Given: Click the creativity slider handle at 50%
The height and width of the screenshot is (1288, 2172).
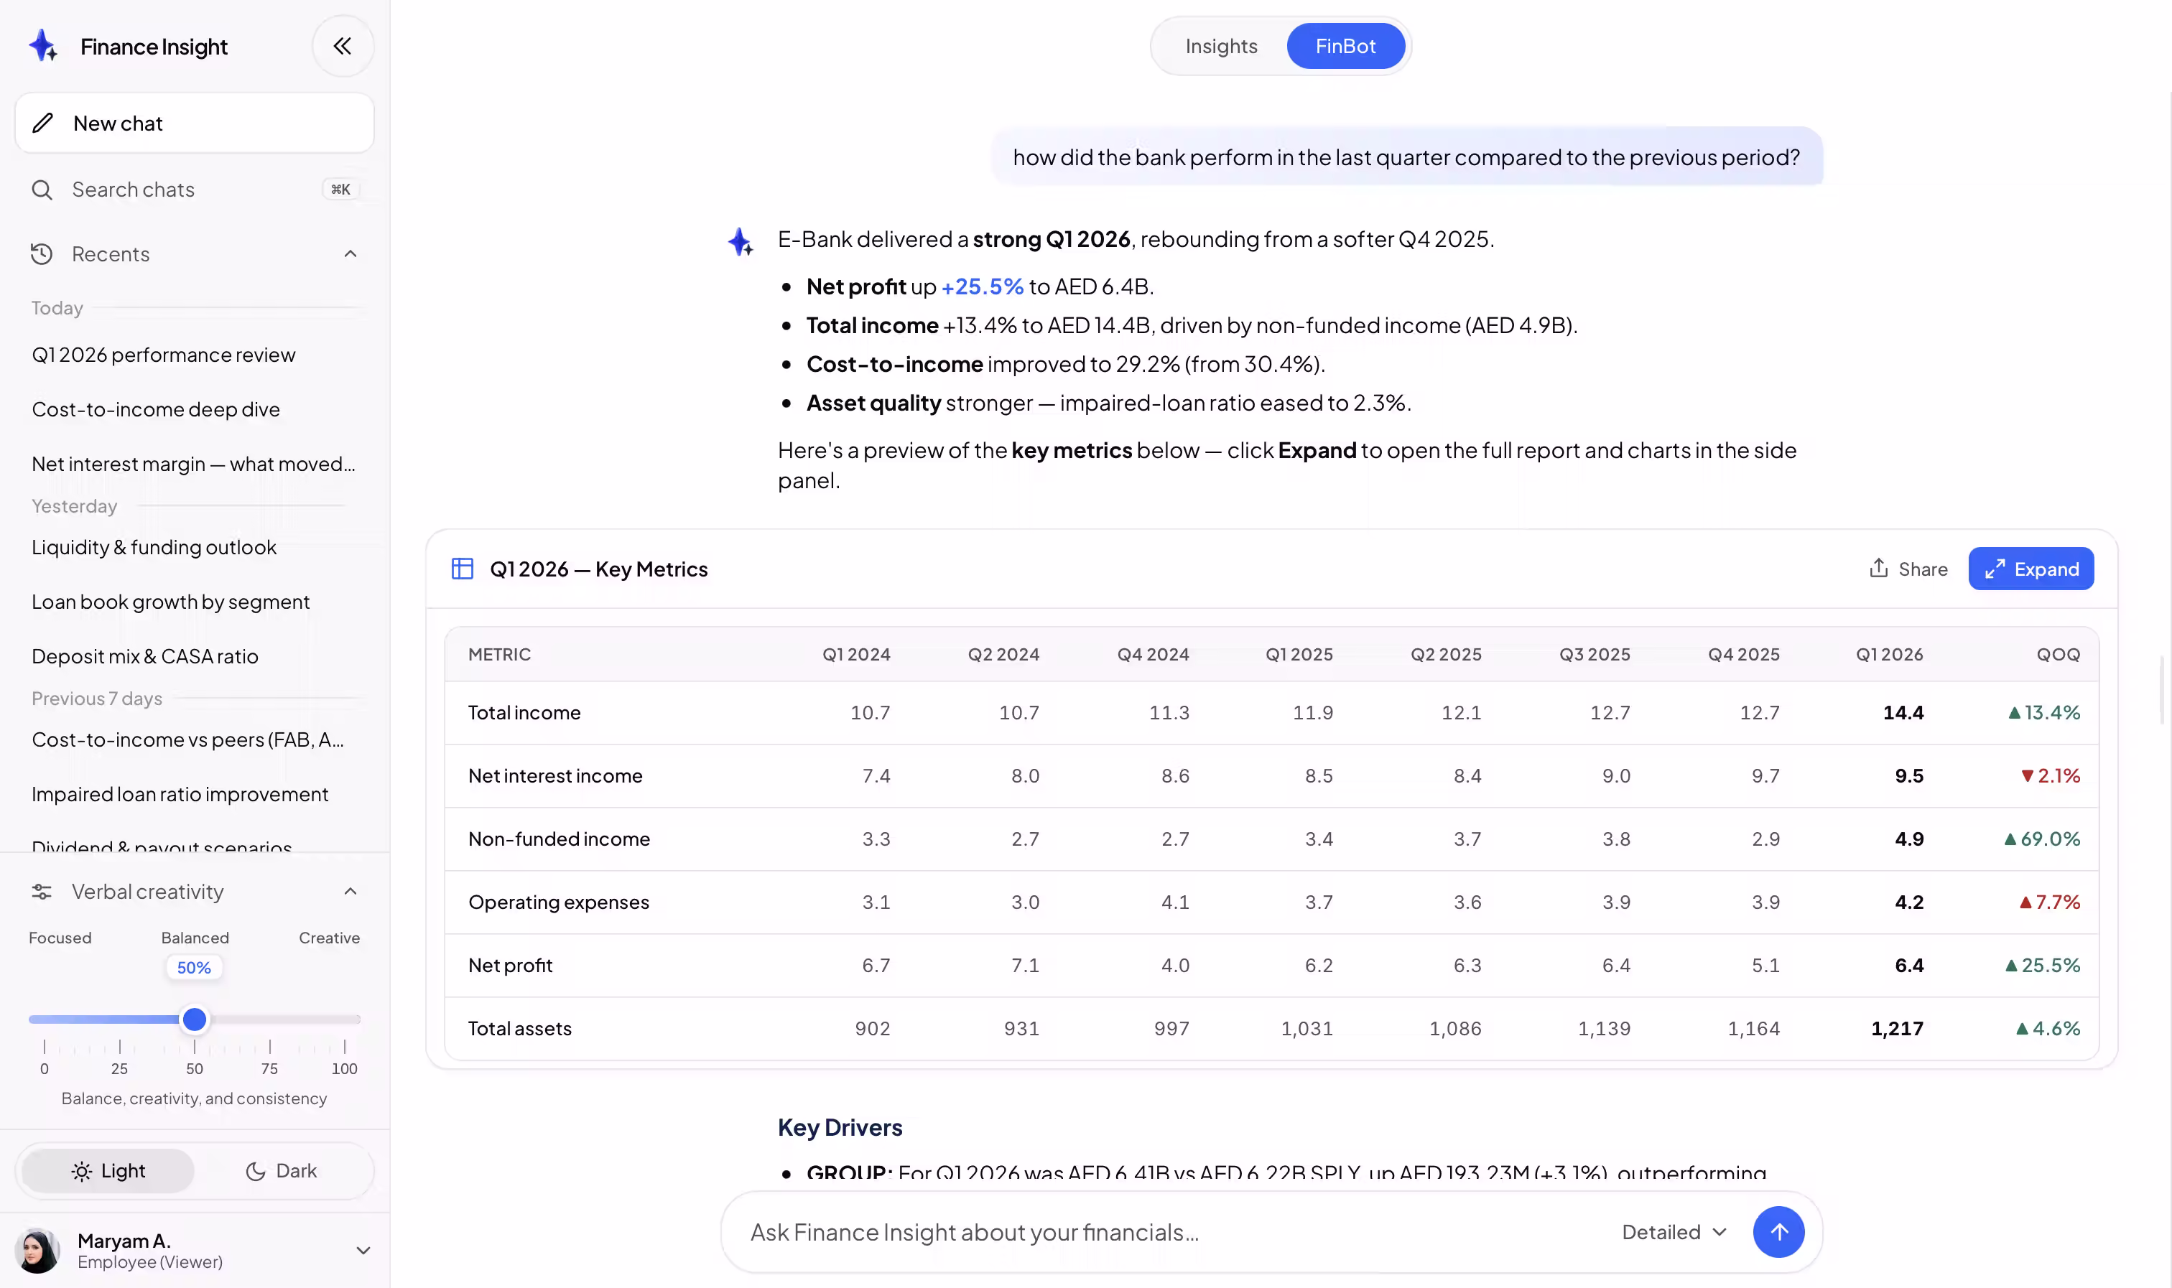Looking at the screenshot, I should 195,1019.
